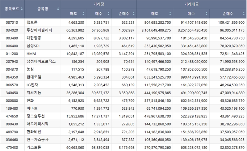
Task: Click buy amount 212,488,020,000
Action: (194, 62)
